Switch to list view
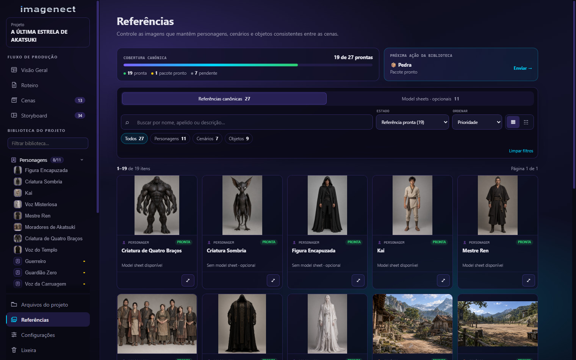The height and width of the screenshot is (360, 576). pyautogui.click(x=526, y=122)
